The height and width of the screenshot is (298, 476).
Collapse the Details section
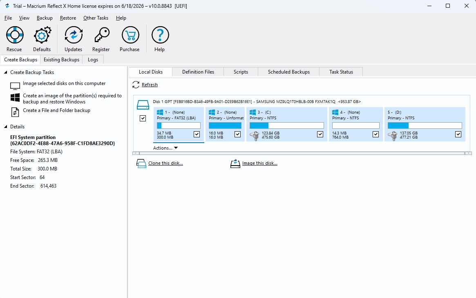[x=5, y=127]
